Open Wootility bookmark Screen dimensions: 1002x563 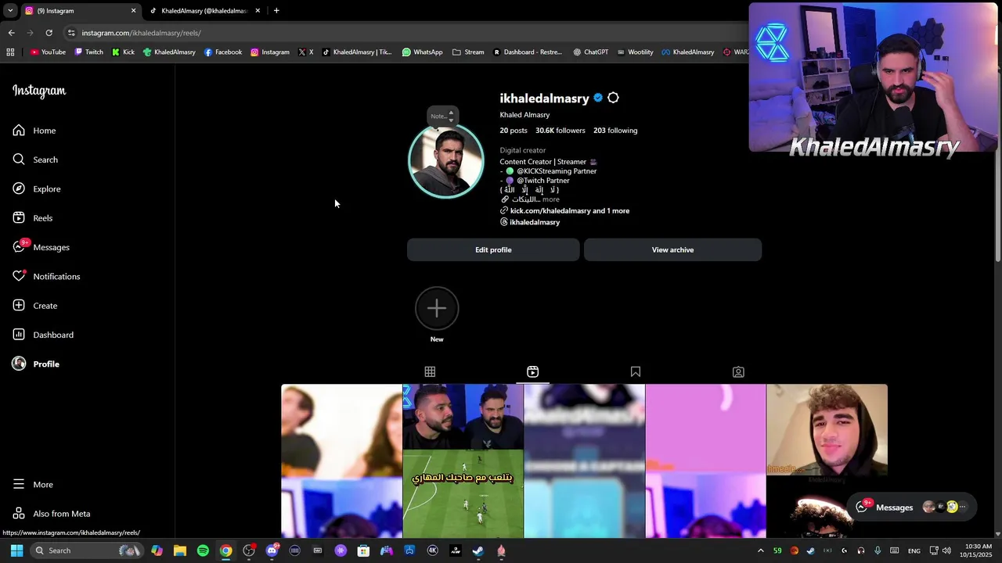[x=635, y=52]
